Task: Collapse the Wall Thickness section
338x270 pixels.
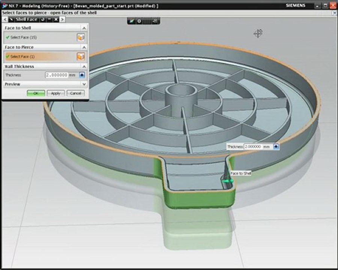Action: pos(84,66)
